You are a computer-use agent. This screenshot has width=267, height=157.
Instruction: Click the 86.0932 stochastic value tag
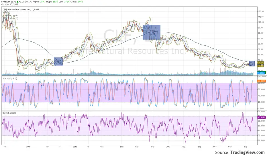pos(261,81)
